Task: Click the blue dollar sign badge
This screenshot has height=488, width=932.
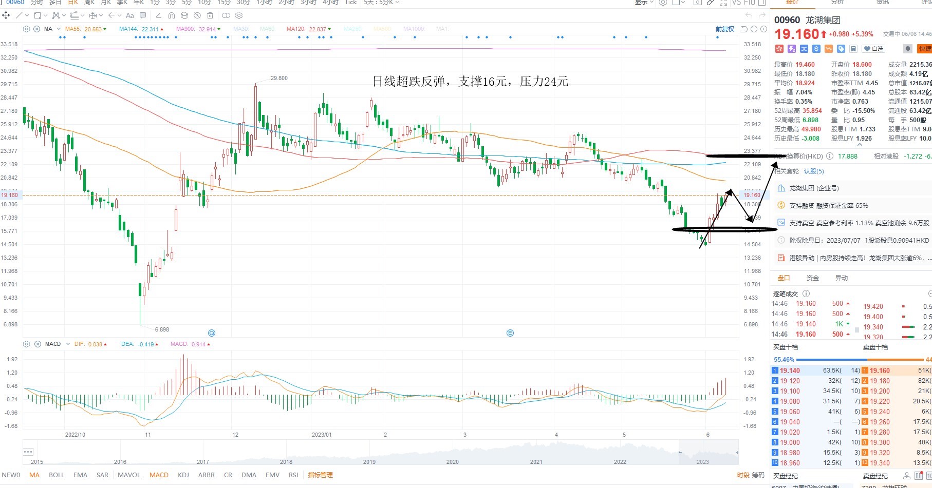Action: [x=816, y=49]
